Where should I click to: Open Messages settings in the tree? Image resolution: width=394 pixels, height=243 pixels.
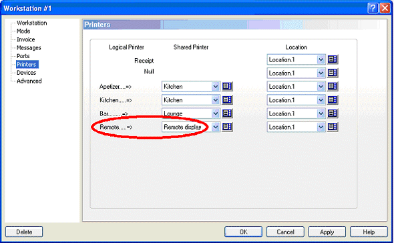click(x=29, y=48)
